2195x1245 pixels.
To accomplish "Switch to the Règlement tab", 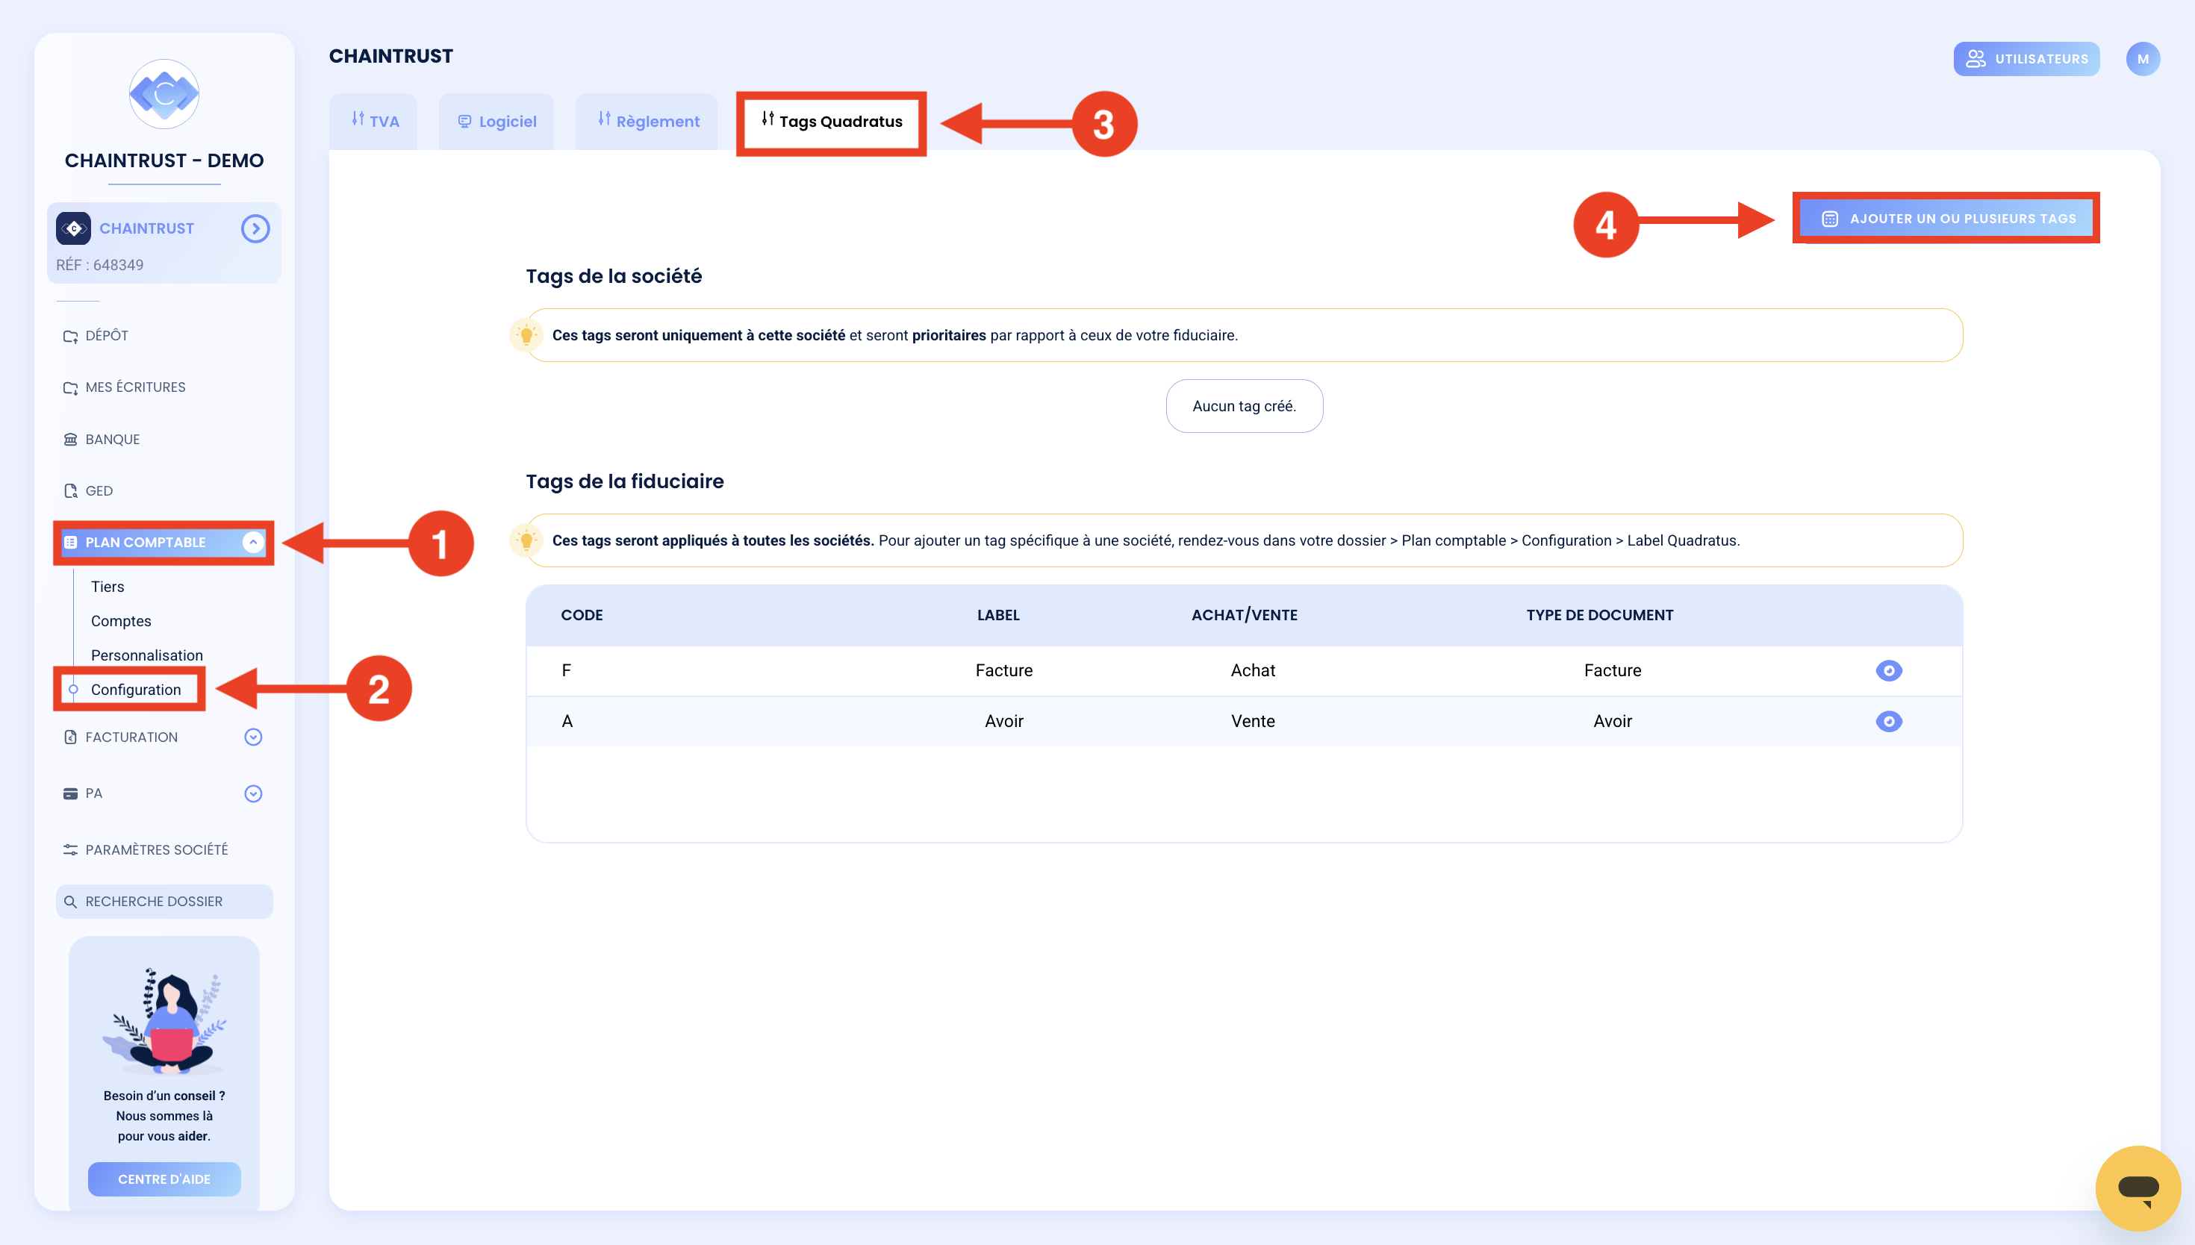I will 647,122.
